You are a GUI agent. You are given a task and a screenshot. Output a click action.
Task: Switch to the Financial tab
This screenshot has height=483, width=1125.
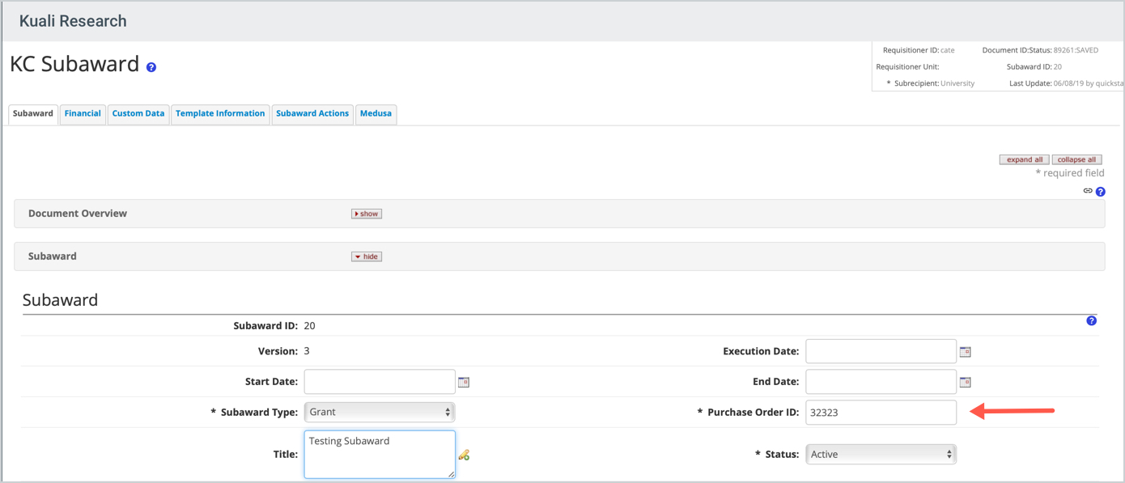click(83, 114)
